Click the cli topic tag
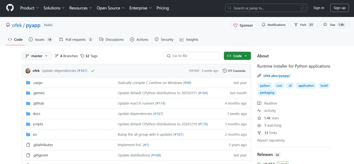 290,86
